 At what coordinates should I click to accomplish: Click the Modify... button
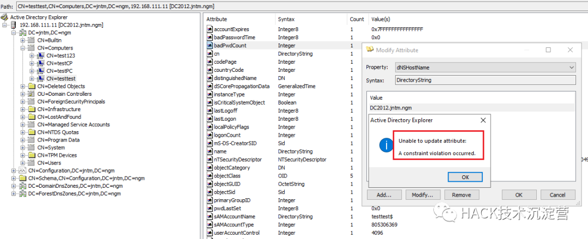pyautogui.click(x=422, y=195)
